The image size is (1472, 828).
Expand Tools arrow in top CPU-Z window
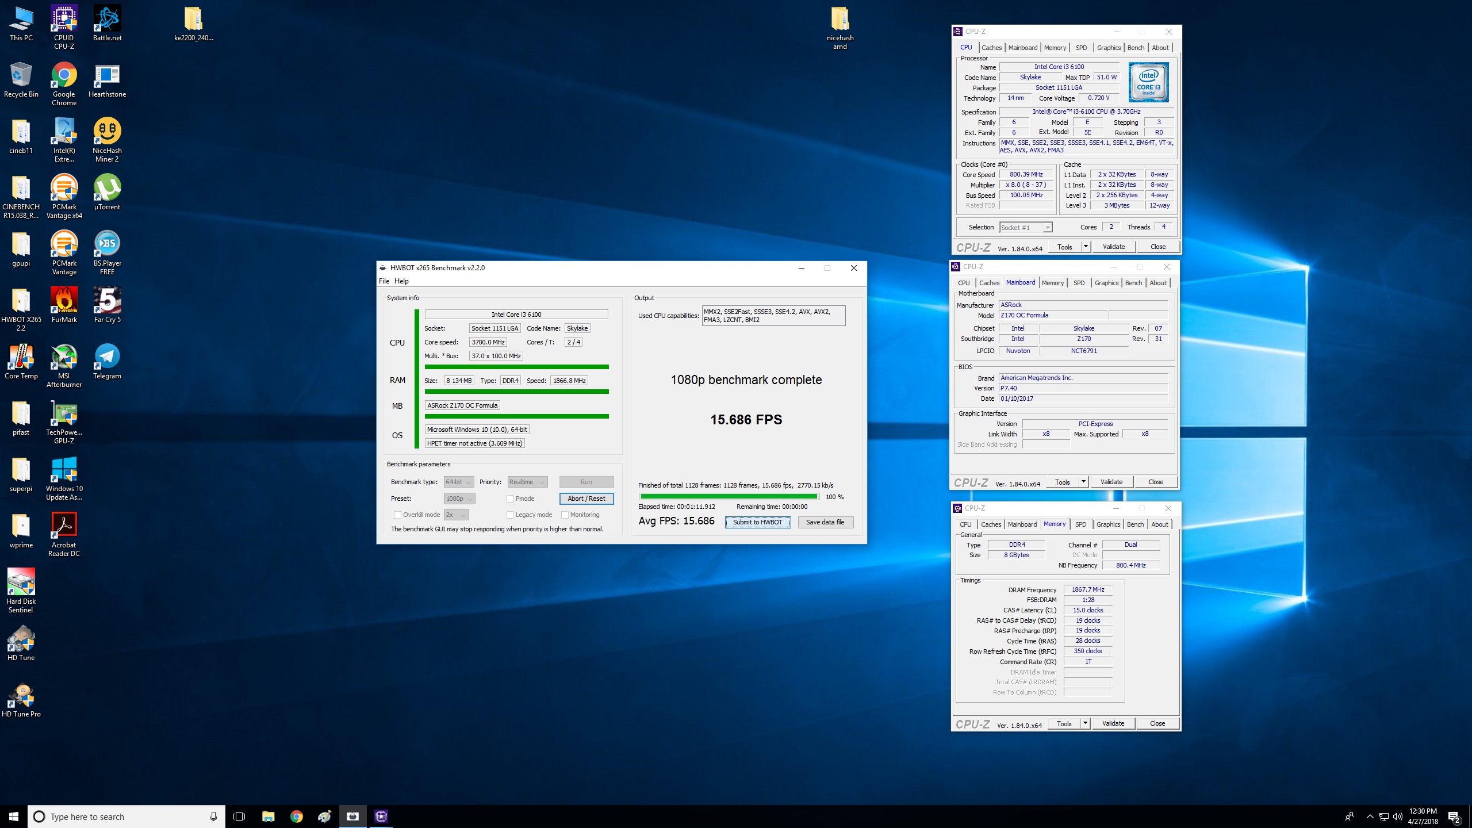tap(1086, 247)
